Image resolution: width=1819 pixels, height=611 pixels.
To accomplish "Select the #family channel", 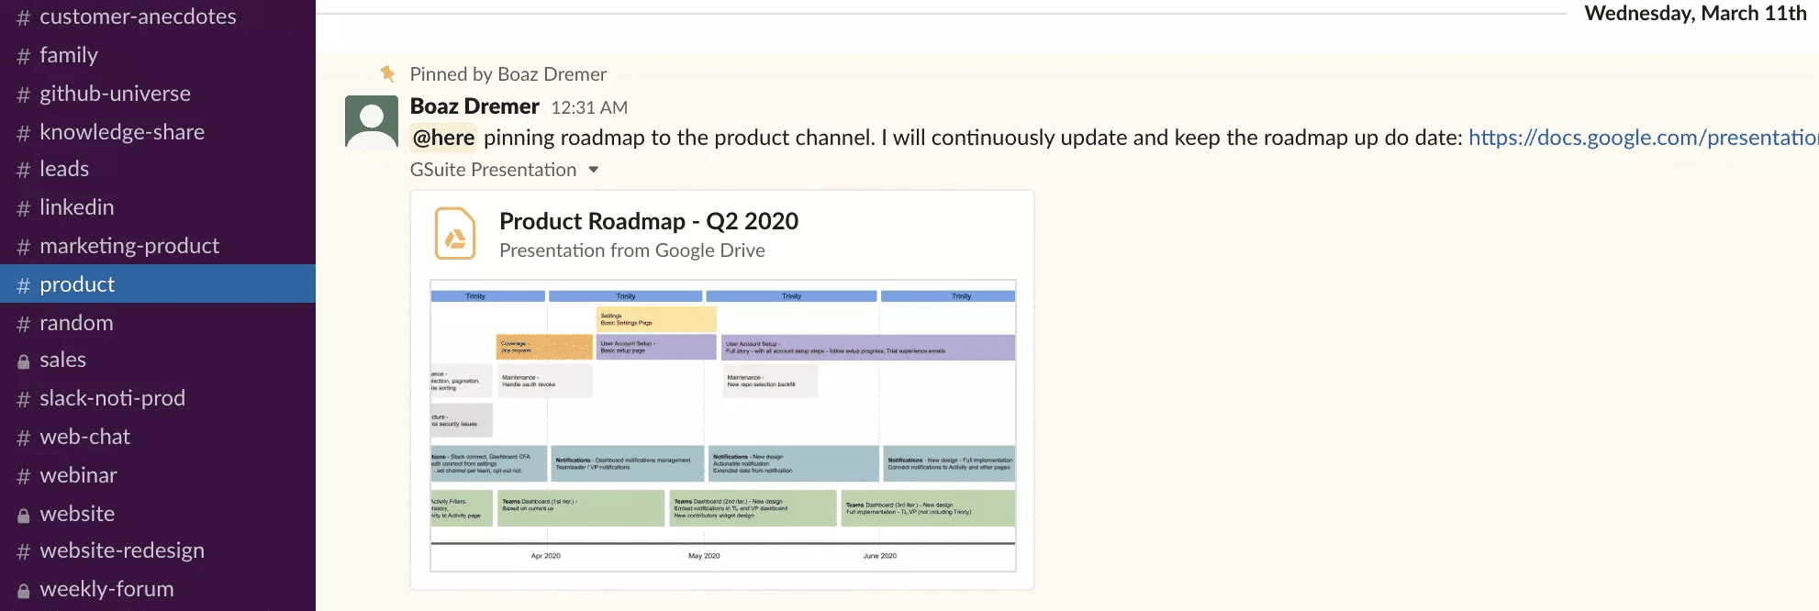I will click(x=69, y=55).
